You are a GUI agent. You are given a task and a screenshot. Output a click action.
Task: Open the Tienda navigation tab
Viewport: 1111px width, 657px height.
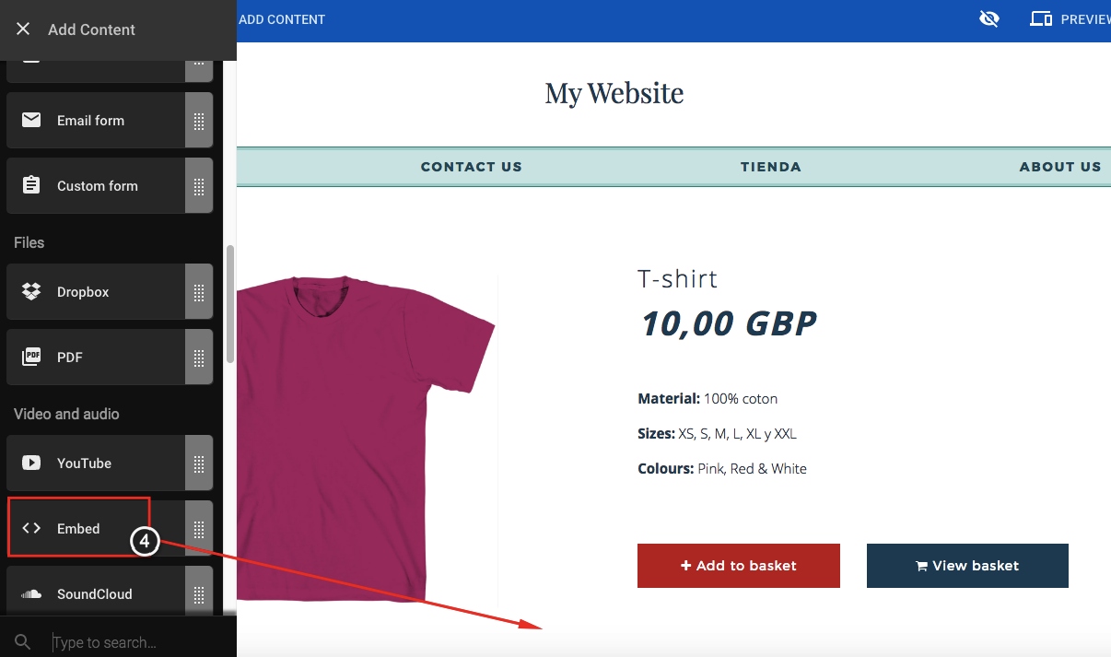click(771, 167)
